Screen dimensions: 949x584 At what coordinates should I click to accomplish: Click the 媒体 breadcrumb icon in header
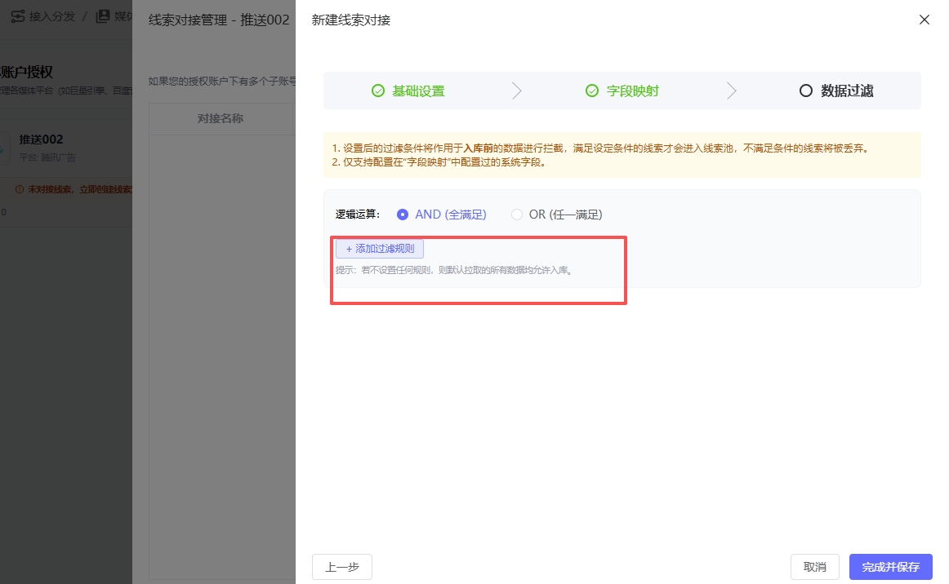[x=103, y=16]
